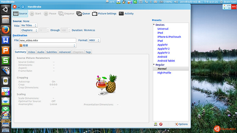The image size is (237, 133).
Task: Open the volume indicator in top bar
Action: pos(176,2)
